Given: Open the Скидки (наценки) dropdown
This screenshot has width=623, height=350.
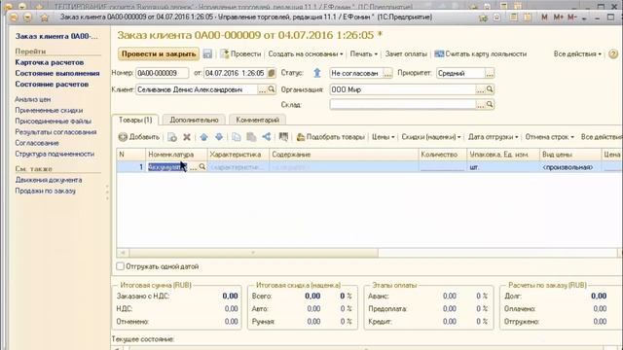Looking at the screenshot, I should pyautogui.click(x=430, y=137).
